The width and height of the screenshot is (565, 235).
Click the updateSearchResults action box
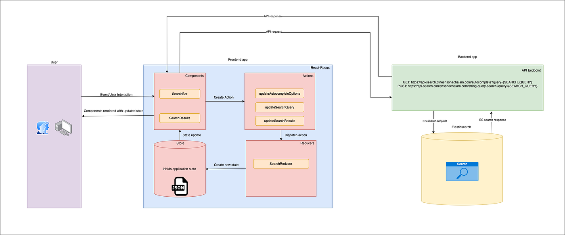(280, 121)
